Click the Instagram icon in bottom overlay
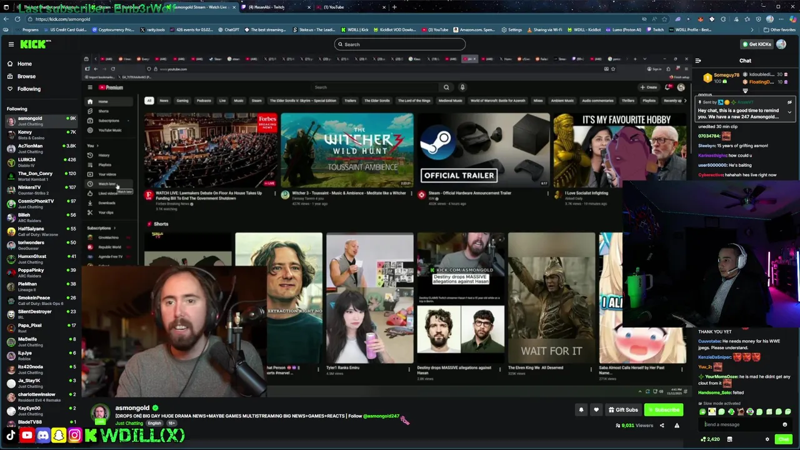This screenshot has height=450, width=800. (x=74, y=436)
